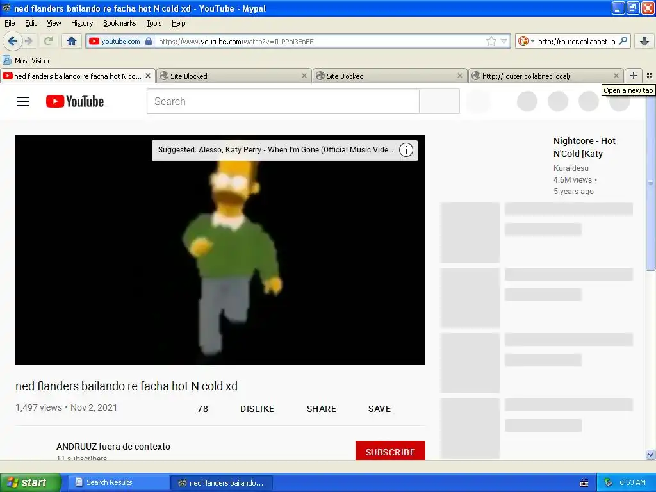Close the ned flanders YouTube tab
The image size is (656, 492).
(x=148, y=76)
